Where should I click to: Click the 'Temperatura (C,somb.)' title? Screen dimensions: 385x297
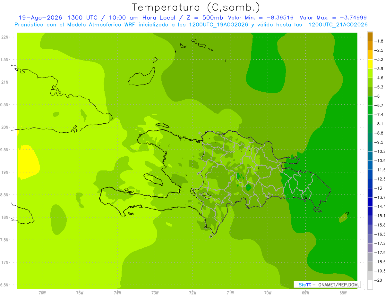(196, 7)
